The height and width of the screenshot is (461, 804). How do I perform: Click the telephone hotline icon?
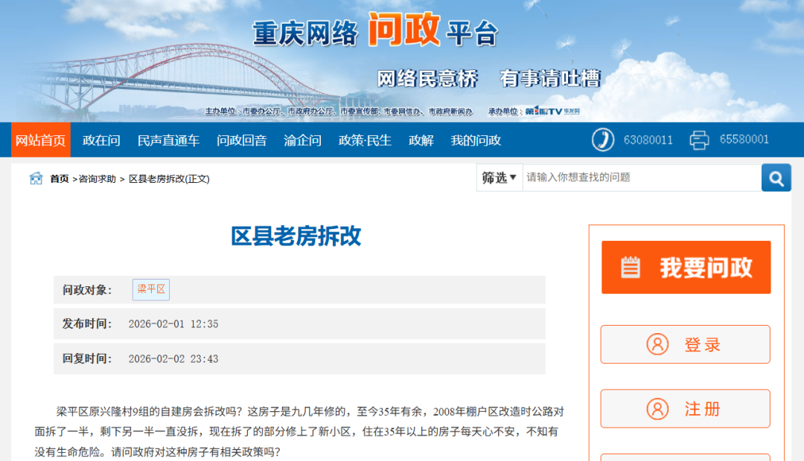coord(602,140)
